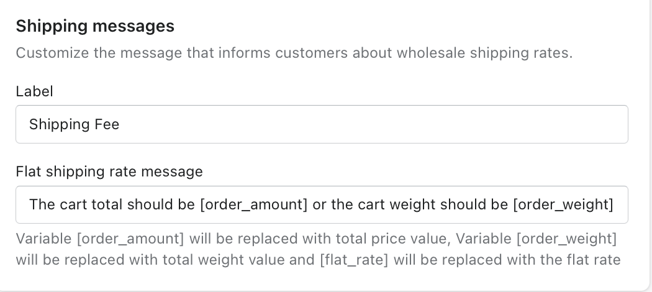Click [flat_rate] in the helper text
This screenshot has width=652, height=292.
(354, 259)
